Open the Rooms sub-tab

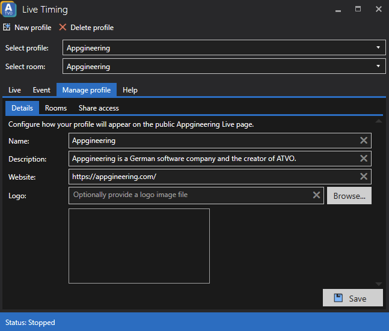pyautogui.click(x=56, y=108)
